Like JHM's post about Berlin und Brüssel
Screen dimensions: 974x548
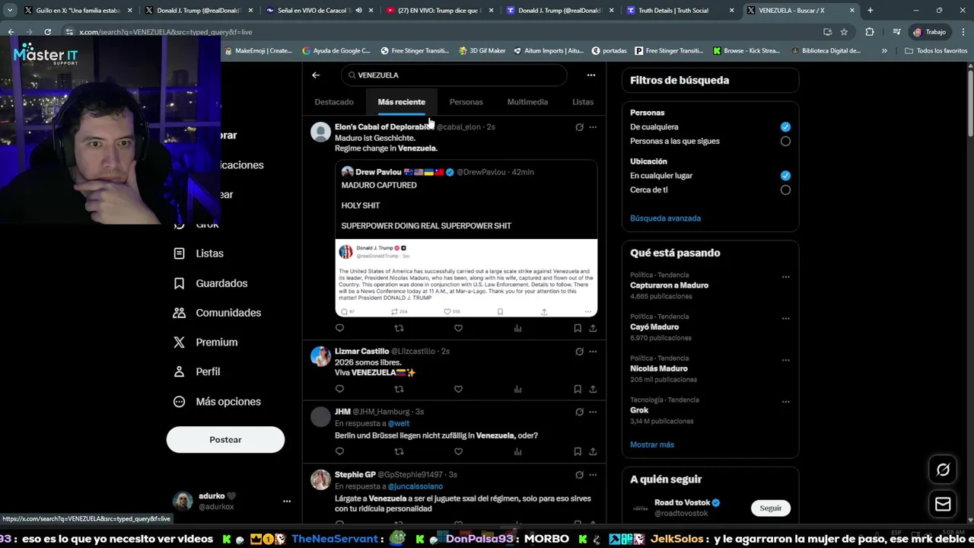point(458,451)
